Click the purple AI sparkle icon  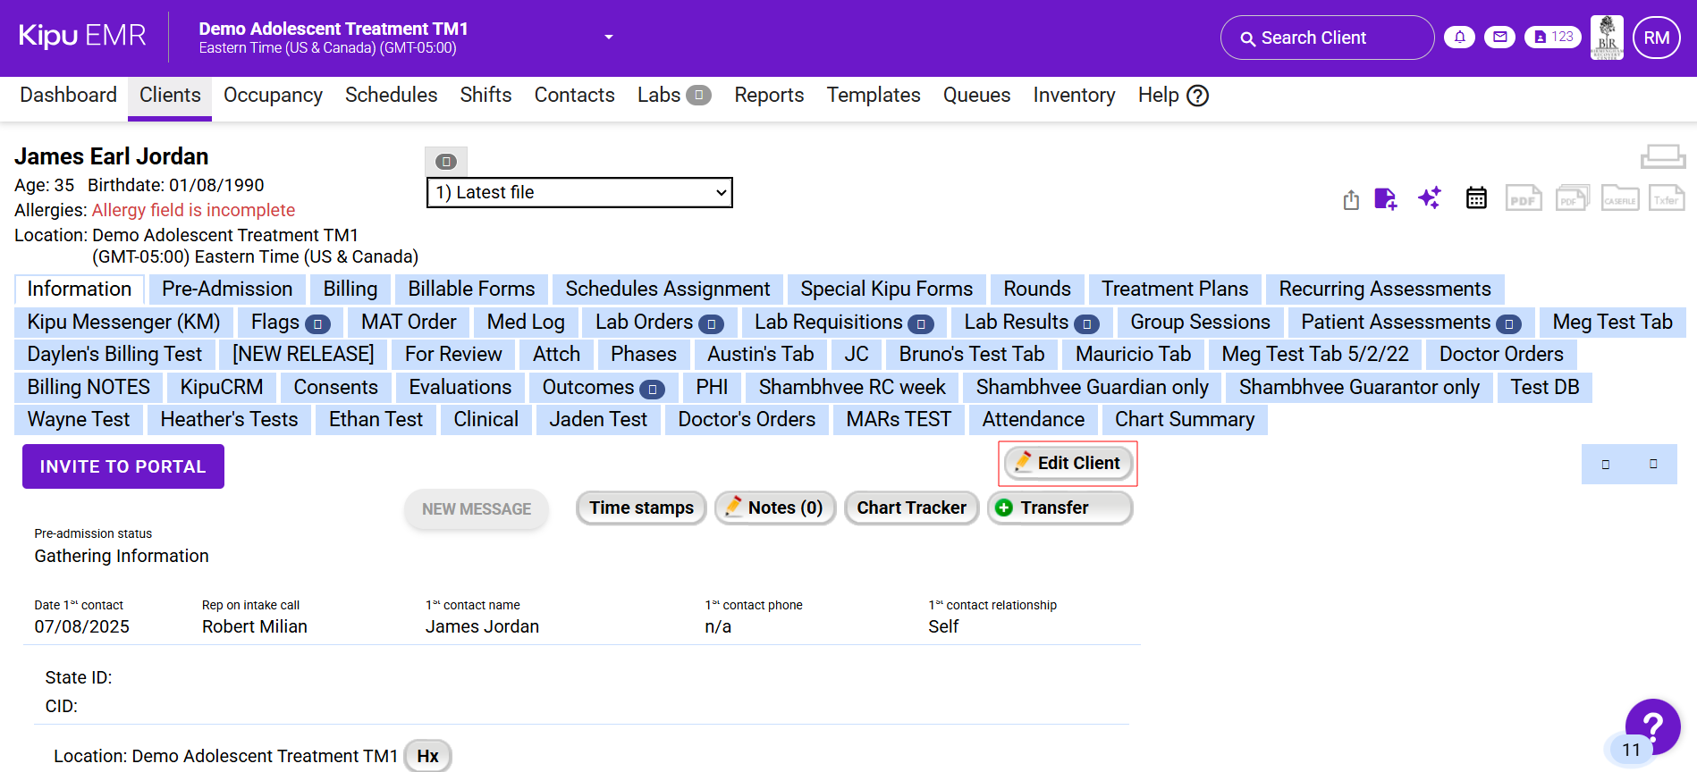(1430, 197)
